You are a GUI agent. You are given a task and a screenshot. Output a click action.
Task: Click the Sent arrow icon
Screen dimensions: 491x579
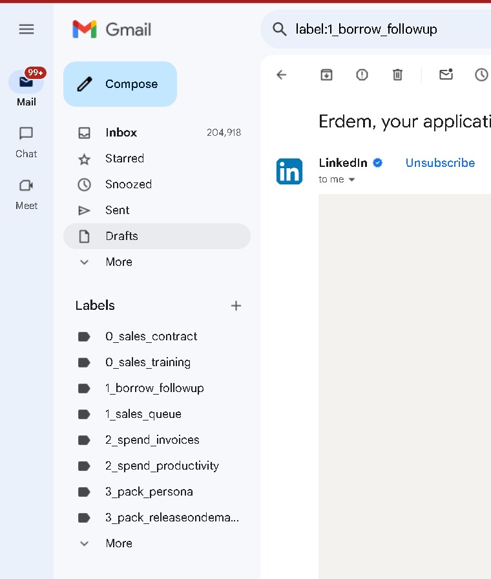tap(84, 210)
